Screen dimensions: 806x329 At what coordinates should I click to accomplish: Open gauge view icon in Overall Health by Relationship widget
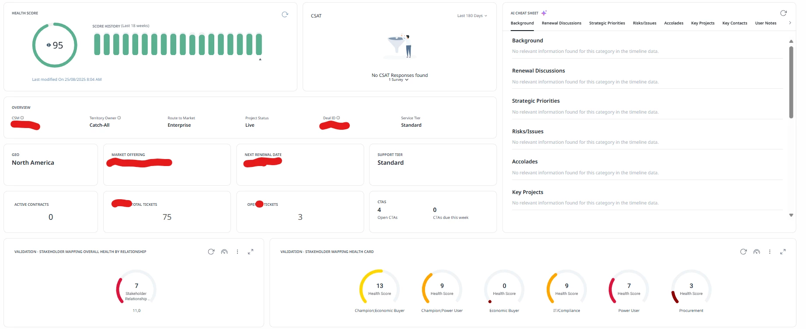pyautogui.click(x=224, y=252)
